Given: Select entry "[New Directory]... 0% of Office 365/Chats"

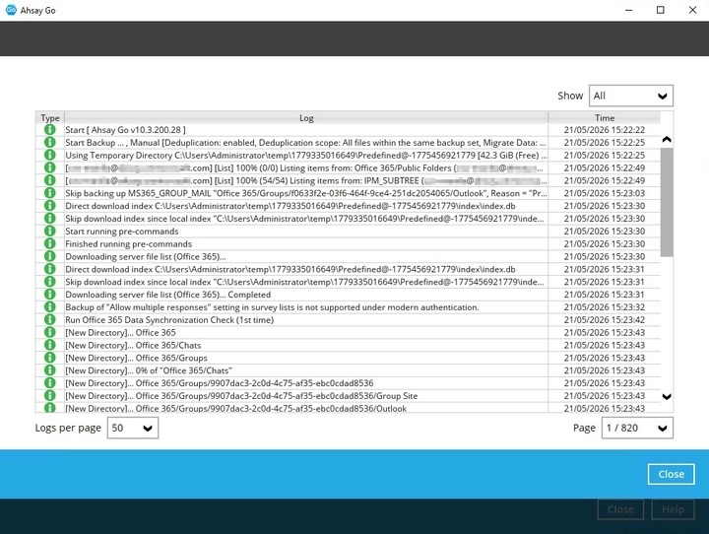Looking at the screenshot, I should pos(149,370).
